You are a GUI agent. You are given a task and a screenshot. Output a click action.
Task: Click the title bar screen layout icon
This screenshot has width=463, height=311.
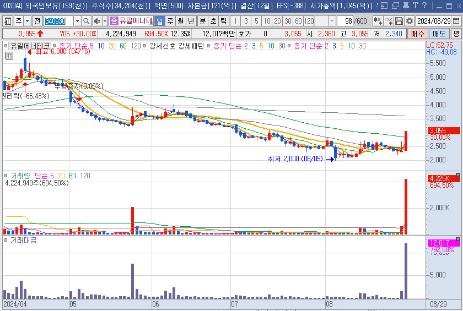tap(384, 6)
